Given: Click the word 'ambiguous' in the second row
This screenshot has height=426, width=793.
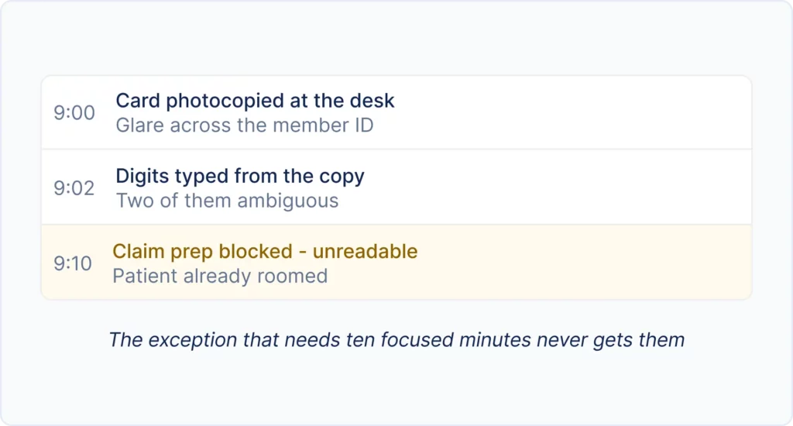Looking at the screenshot, I should click(x=288, y=201).
